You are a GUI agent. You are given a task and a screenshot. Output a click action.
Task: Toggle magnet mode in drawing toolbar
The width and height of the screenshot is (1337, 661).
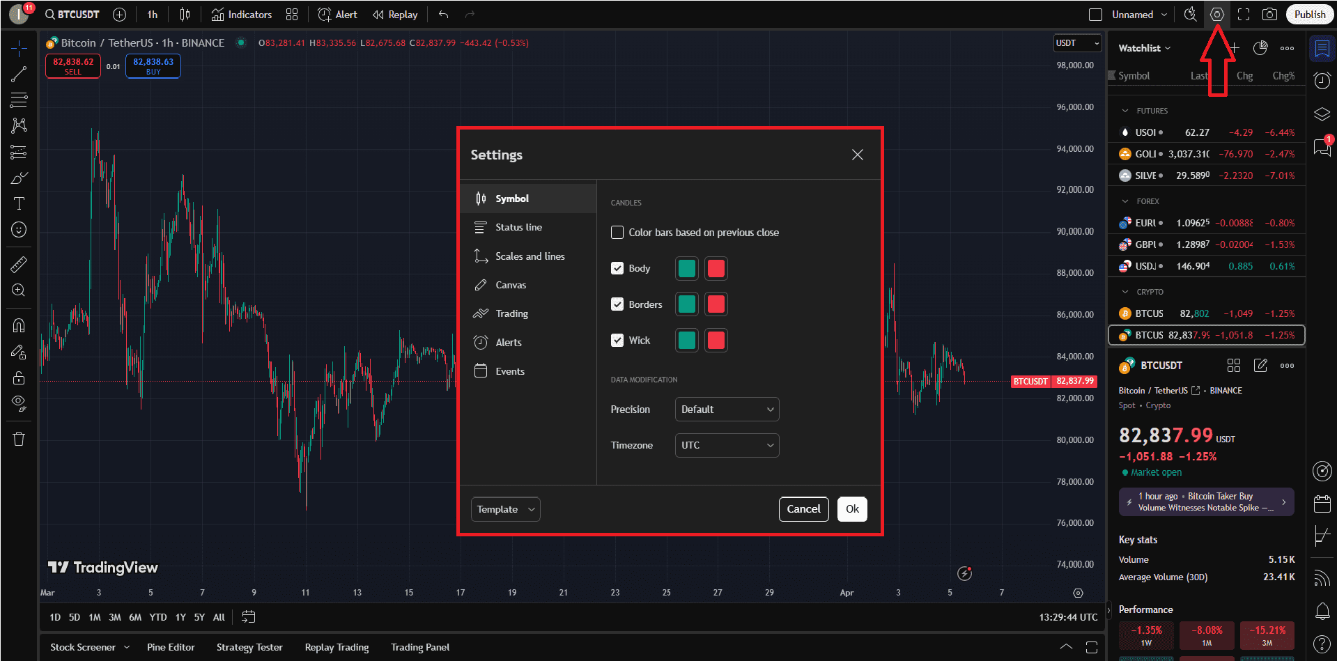(19, 325)
